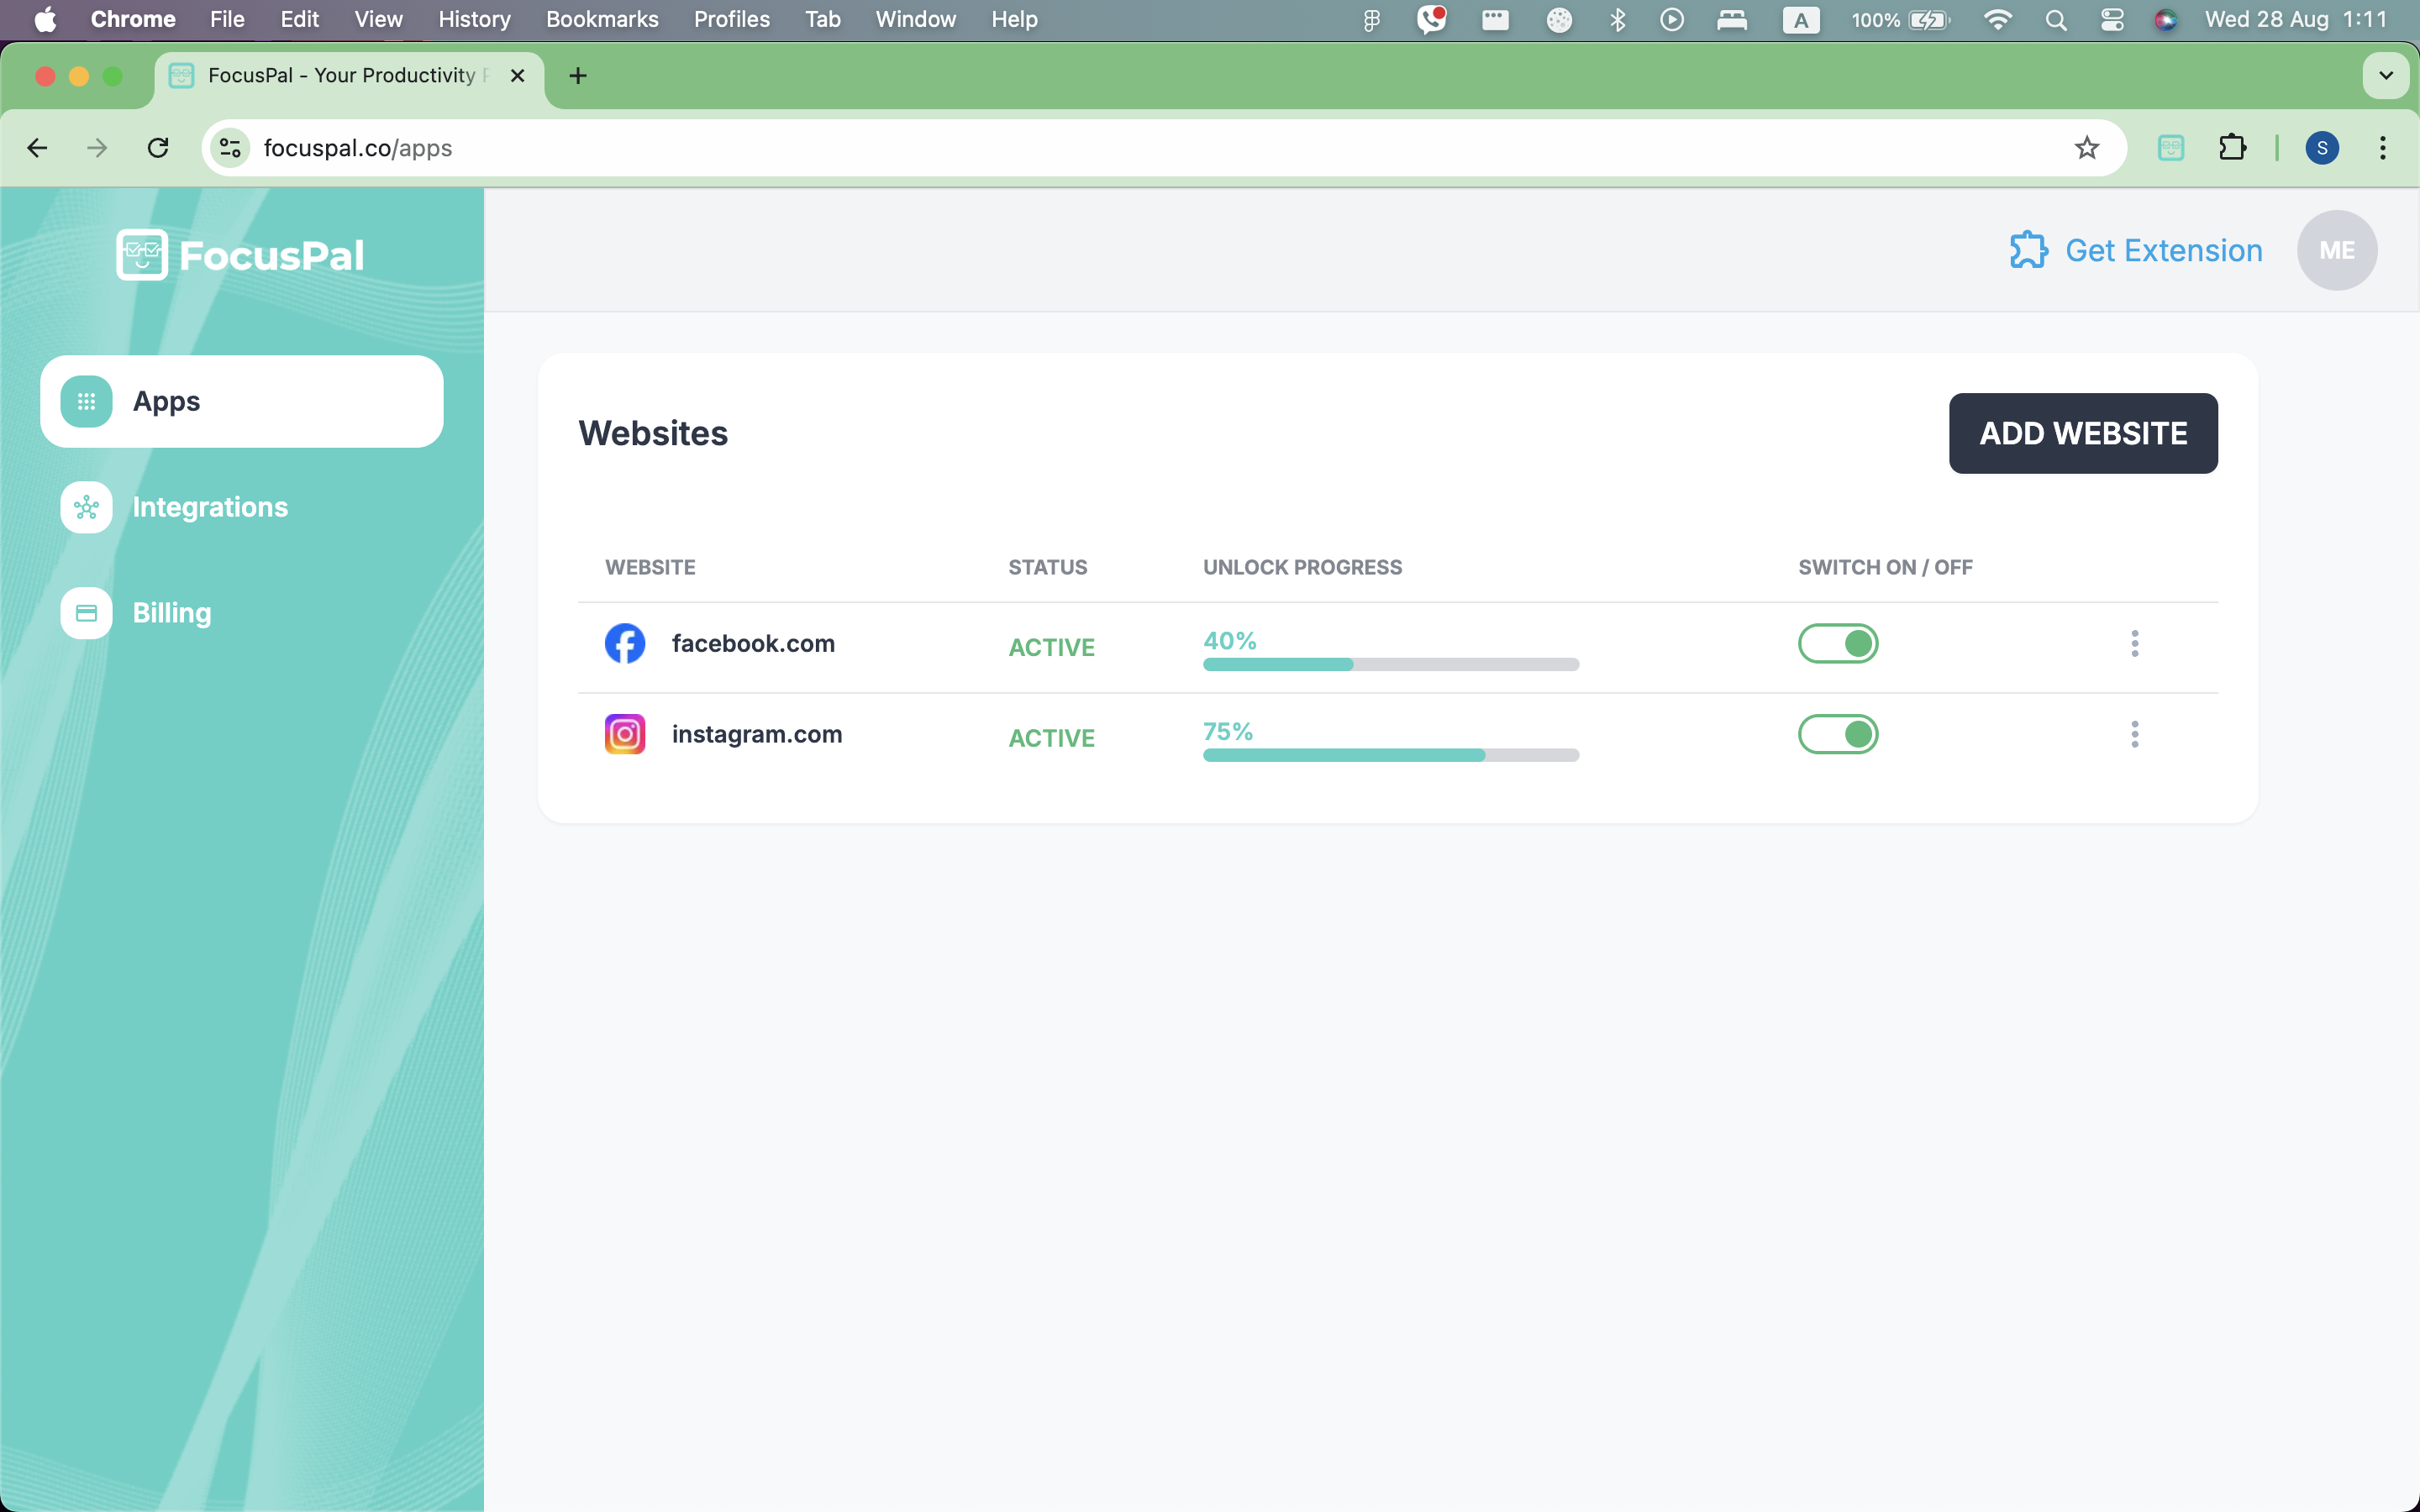Open Siri from the menu bar
The height and width of the screenshot is (1512, 2420).
click(x=2166, y=20)
